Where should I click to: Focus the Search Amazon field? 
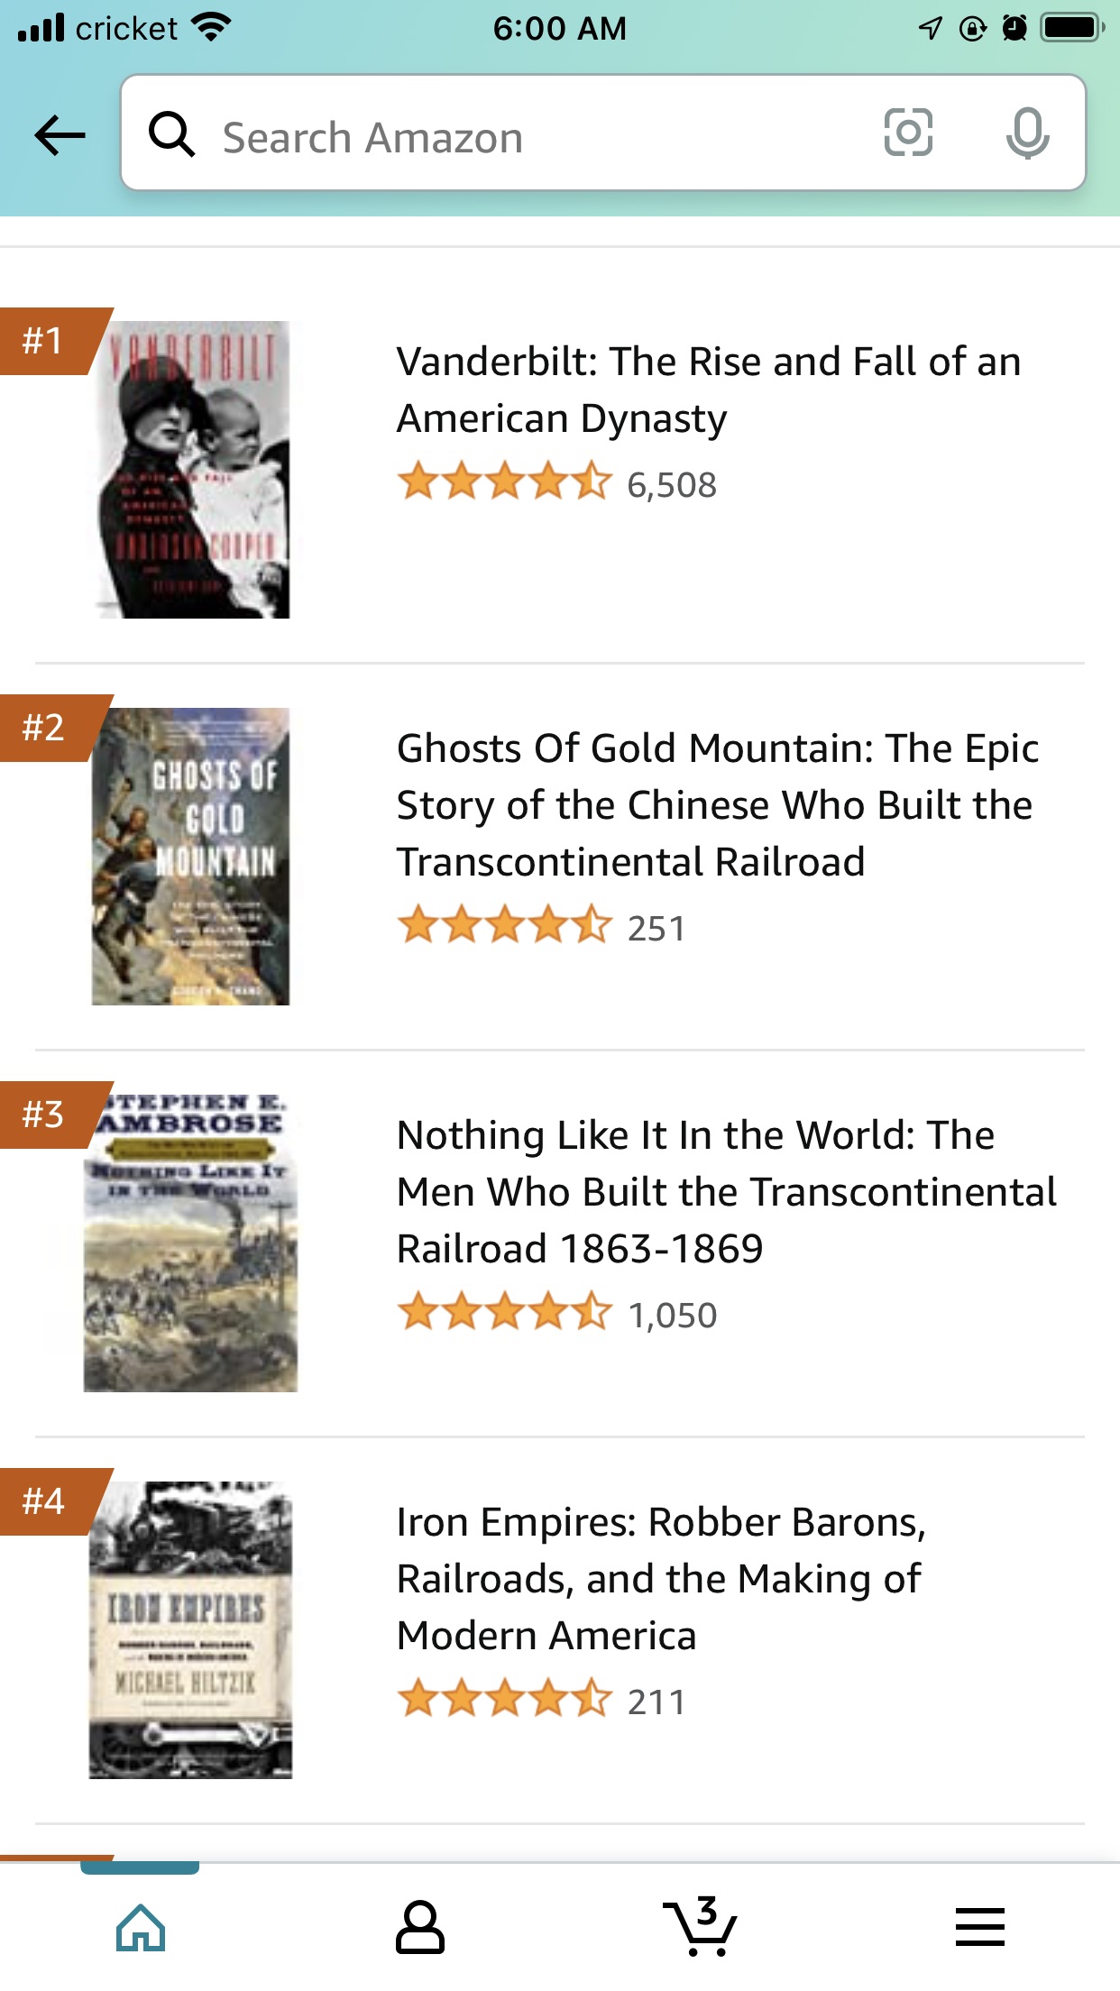[x=541, y=137]
